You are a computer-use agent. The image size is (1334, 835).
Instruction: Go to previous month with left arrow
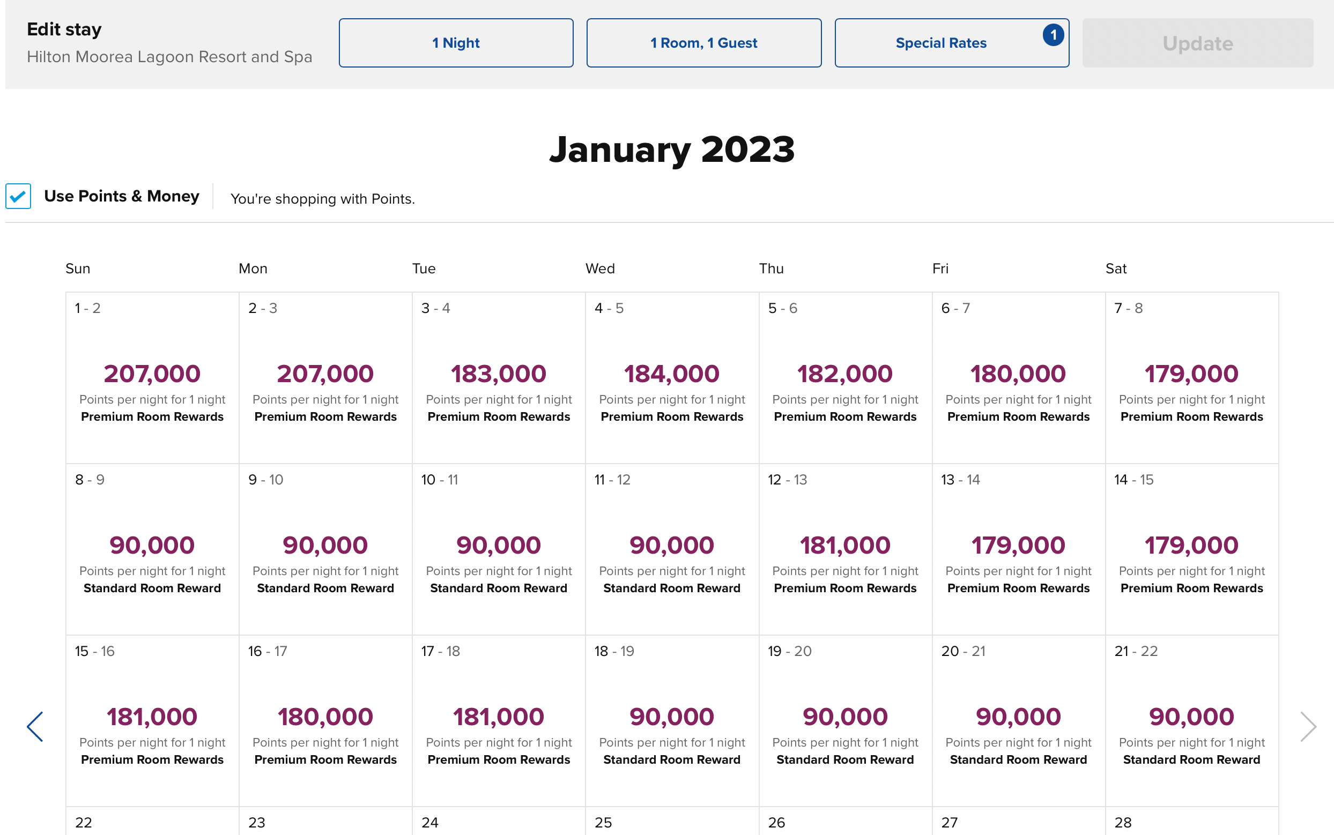coord(35,726)
